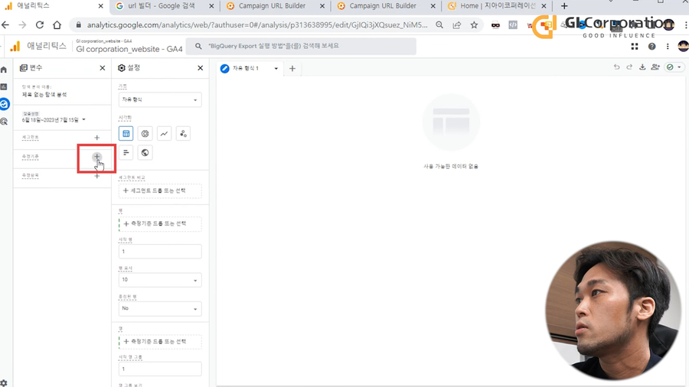Select the donut chart visualization icon

[145, 133]
